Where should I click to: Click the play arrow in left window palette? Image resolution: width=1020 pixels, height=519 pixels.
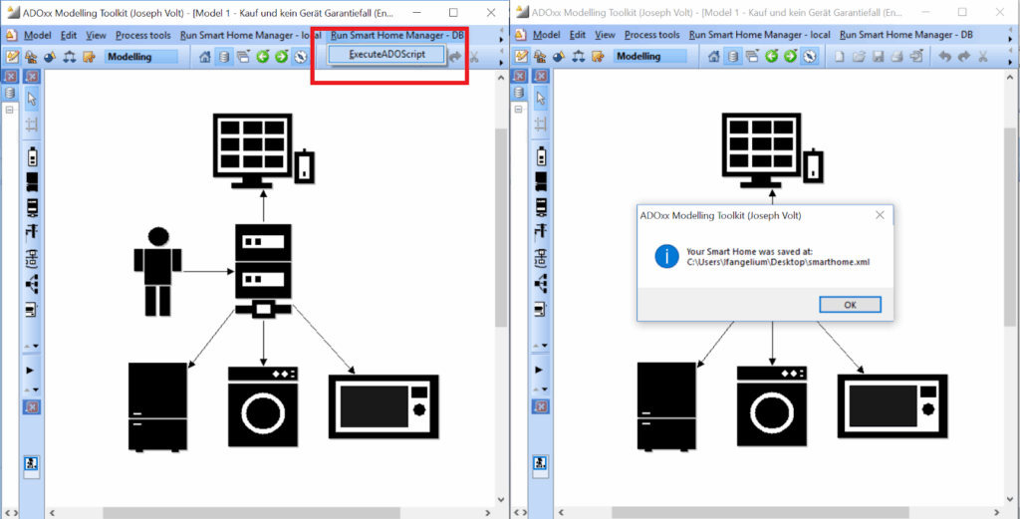pyautogui.click(x=31, y=370)
